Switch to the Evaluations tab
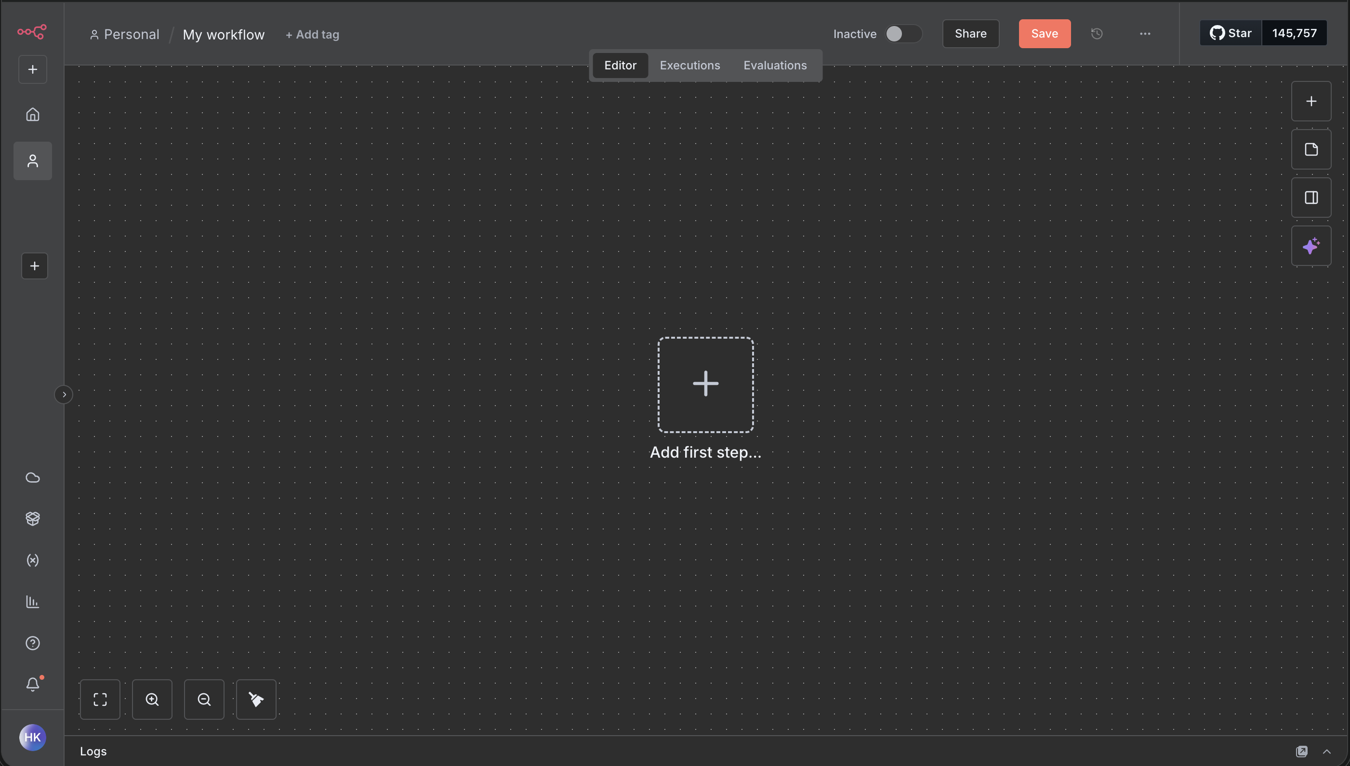The height and width of the screenshot is (766, 1350). pyautogui.click(x=774, y=65)
